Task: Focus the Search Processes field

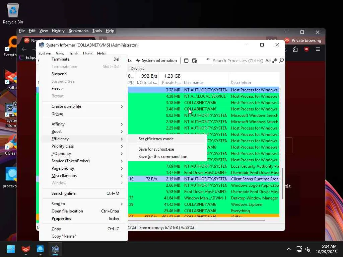Action: pyautogui.click(x=238, y=61)
